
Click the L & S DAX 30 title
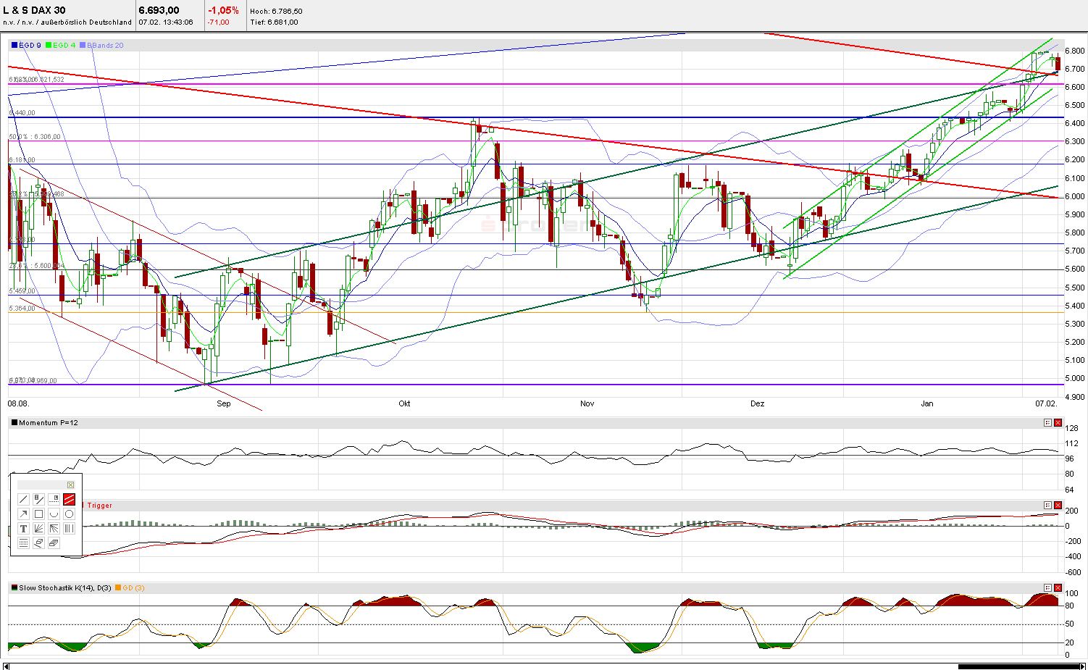(34, 10)
